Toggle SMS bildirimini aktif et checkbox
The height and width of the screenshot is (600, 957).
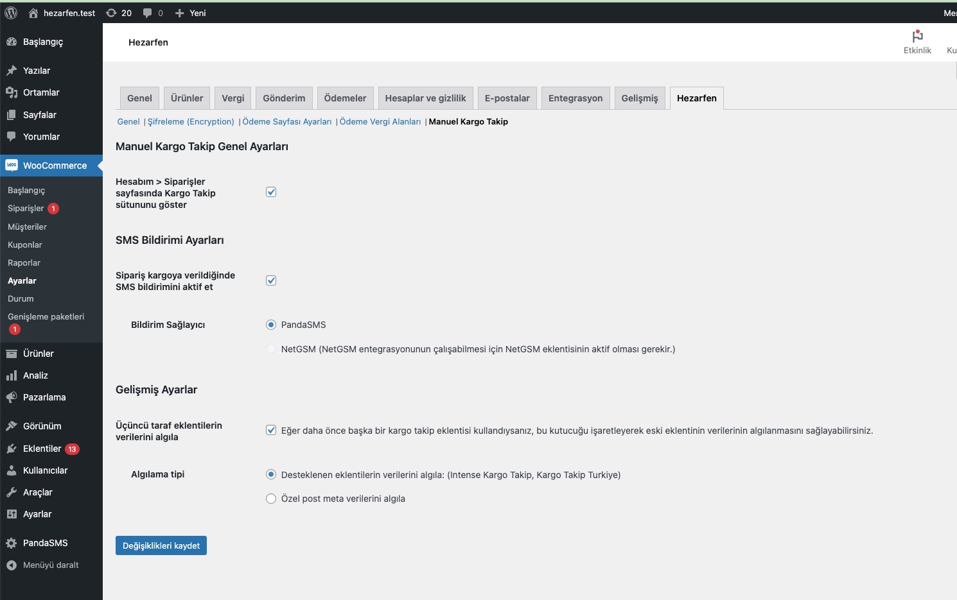pos(271,280)
